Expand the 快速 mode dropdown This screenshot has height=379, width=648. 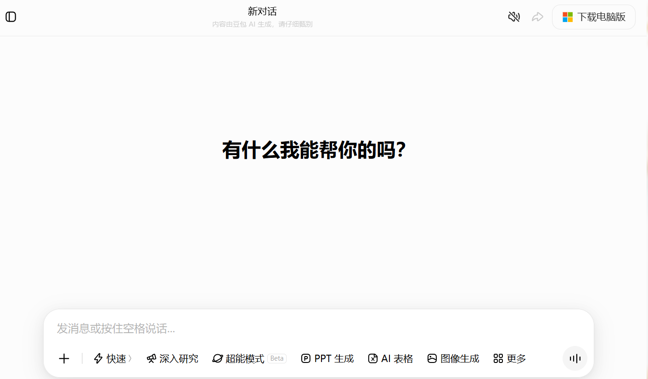113,359
